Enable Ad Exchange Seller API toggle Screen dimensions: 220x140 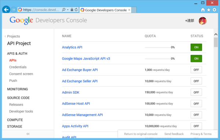(x=196, y=81)
